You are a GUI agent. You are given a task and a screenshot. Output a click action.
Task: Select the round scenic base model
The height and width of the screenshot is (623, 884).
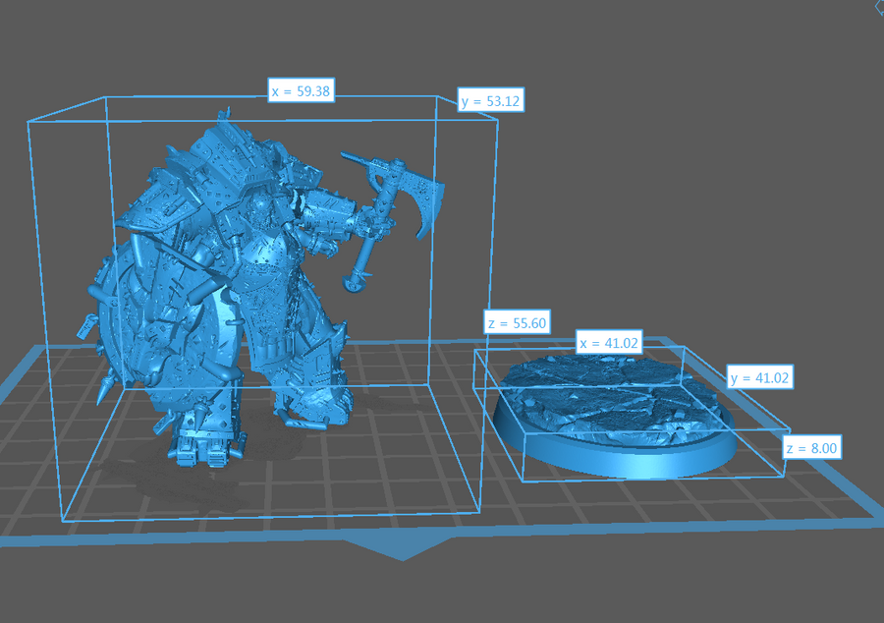(614, 413)
